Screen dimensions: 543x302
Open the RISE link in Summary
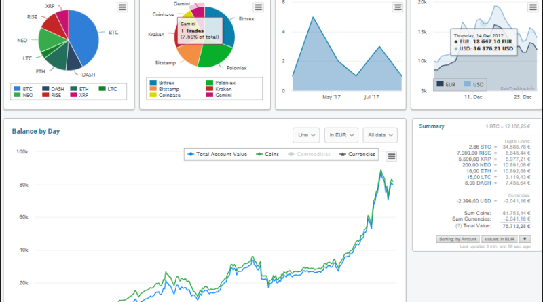485,153
